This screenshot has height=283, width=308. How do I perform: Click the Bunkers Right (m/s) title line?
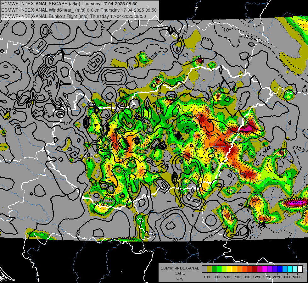pyautogui.click(x=74, y=16)
